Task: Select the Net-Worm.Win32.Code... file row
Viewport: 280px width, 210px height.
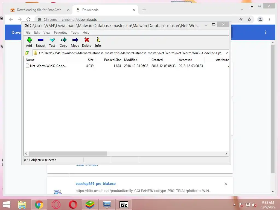Action: (x=126, y=66)
